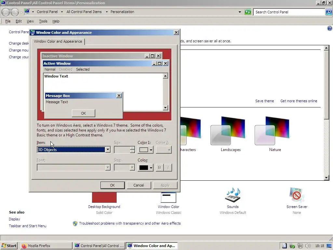Viewport: 333px width, 250px height.
Task: Expand All Control Panel Items breadcrumb arrow
Action: [107, 12]
